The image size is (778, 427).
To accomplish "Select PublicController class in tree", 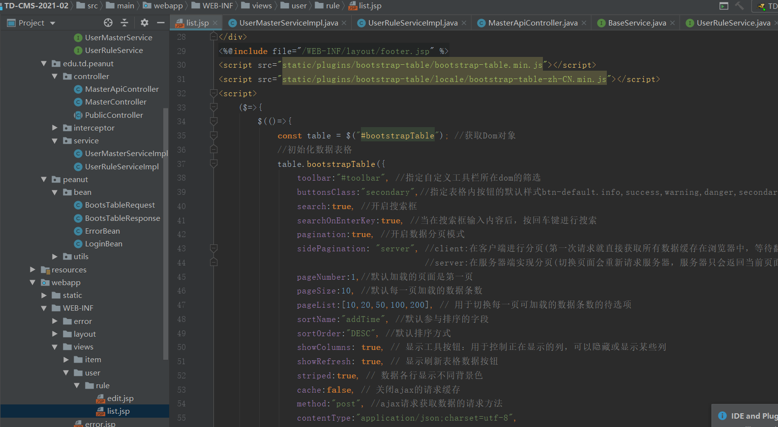I will point(114,115).
